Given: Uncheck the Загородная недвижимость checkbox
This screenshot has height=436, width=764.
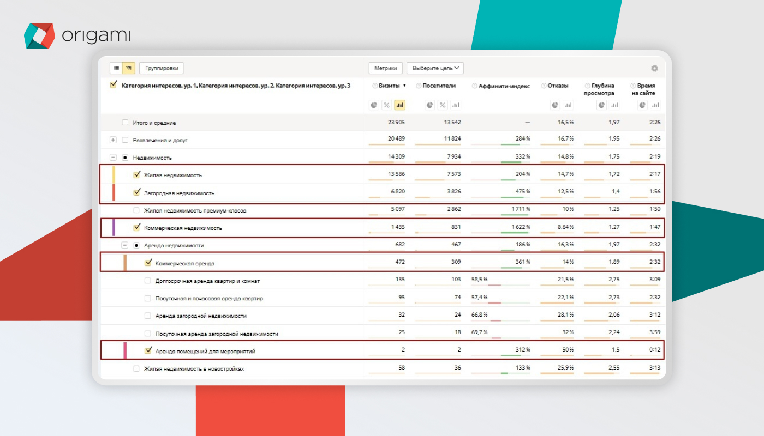Looking at the screenshot, I should (136, 192).
